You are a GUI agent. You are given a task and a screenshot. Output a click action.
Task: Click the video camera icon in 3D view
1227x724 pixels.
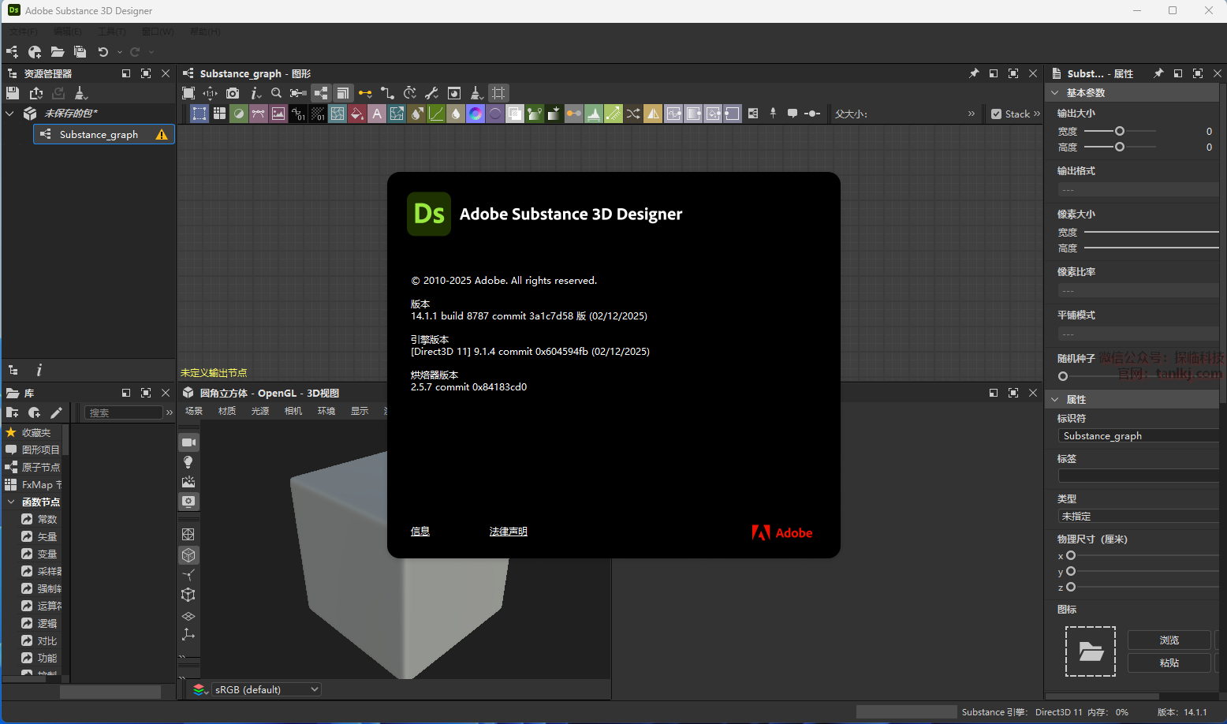click(188, 442)
